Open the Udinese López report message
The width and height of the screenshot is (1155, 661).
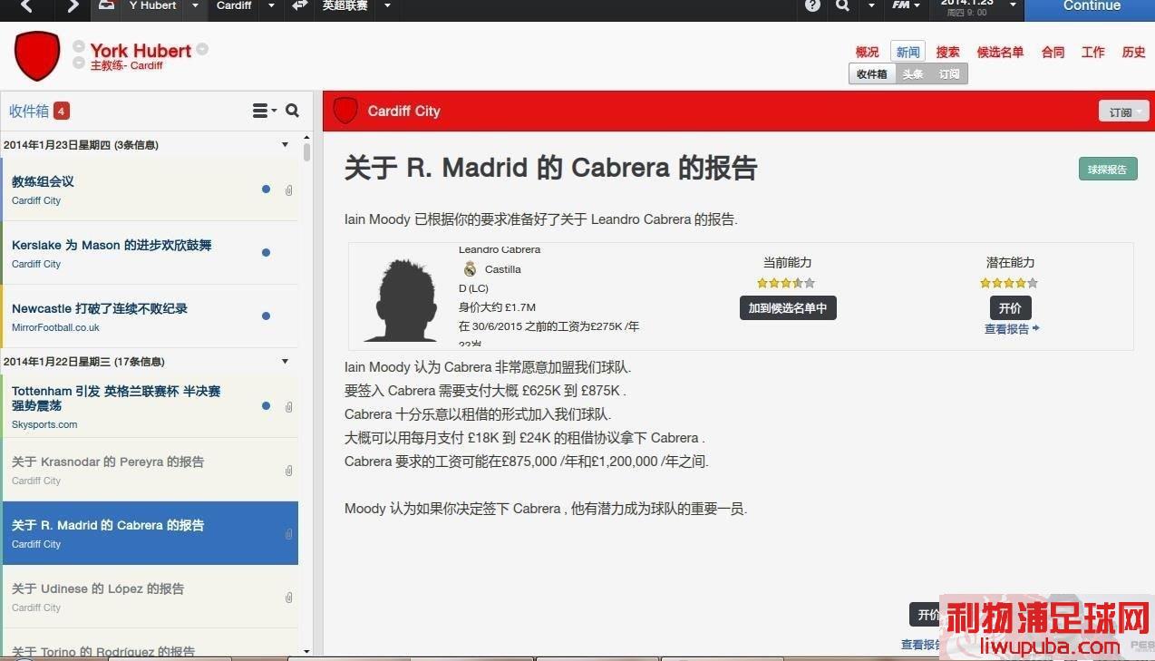tap(150, 597)
